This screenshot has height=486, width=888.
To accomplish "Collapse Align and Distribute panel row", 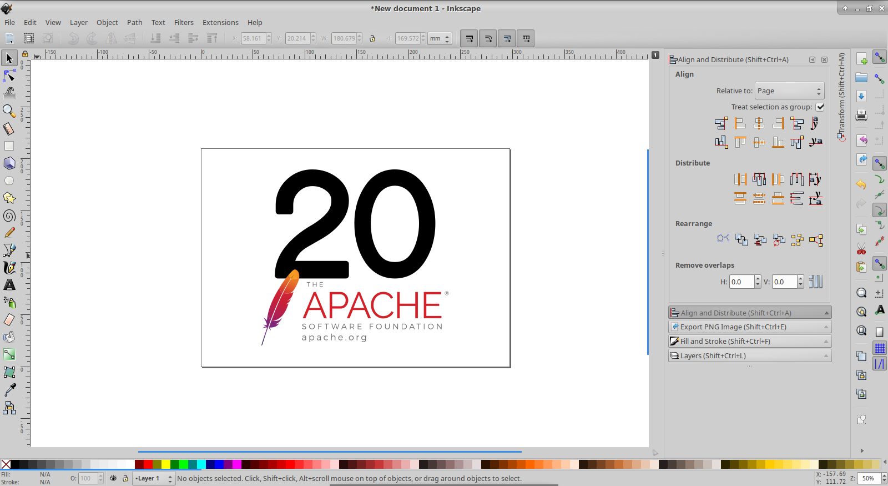I will click(x=750, y=313).
